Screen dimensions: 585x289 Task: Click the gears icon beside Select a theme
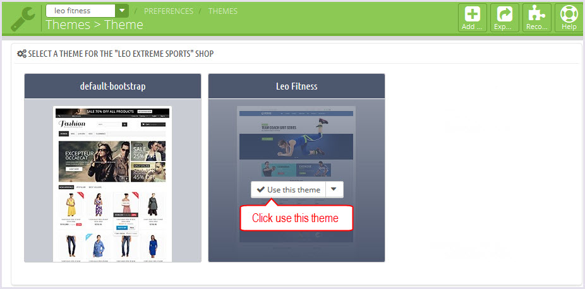click(21, 54)
